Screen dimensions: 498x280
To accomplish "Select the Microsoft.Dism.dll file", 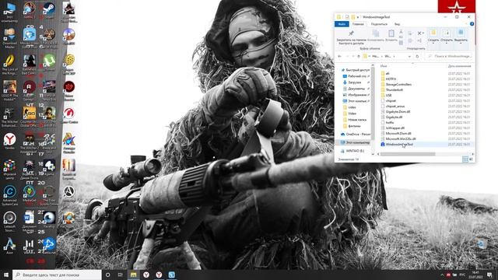I will 396,133.
